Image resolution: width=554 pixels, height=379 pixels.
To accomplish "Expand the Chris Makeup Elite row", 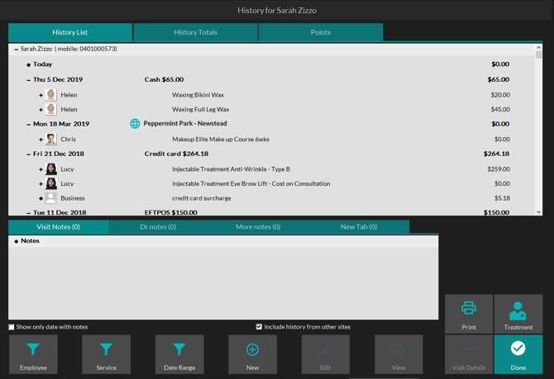I will (41, 140).
